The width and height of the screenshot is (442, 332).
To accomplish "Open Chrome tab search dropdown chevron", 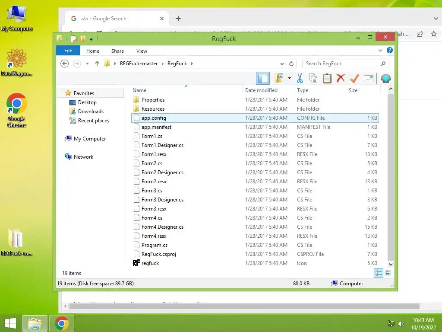I will 436,19.
